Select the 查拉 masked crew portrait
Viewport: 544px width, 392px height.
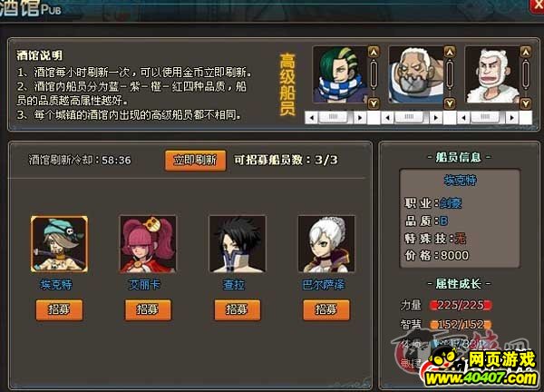(x=238, y=244)
